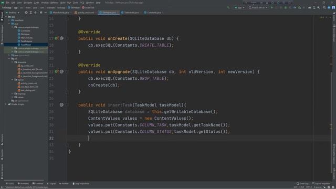Switch to Constants.java editor tab
336x189 pixels.
pos(154,13)
